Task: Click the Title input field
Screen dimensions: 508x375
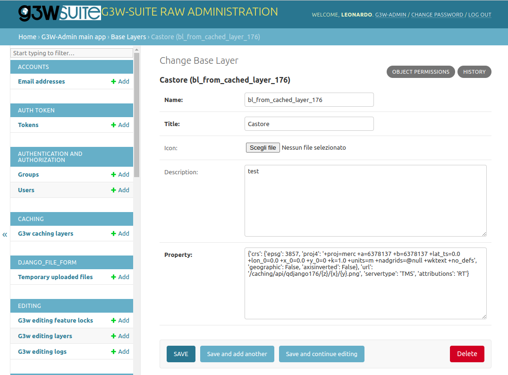Action: [x=309, y=124]
